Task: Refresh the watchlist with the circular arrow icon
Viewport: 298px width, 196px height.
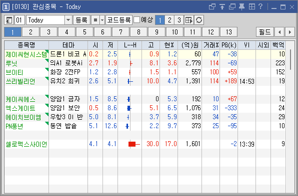Action: coord(199,20)
